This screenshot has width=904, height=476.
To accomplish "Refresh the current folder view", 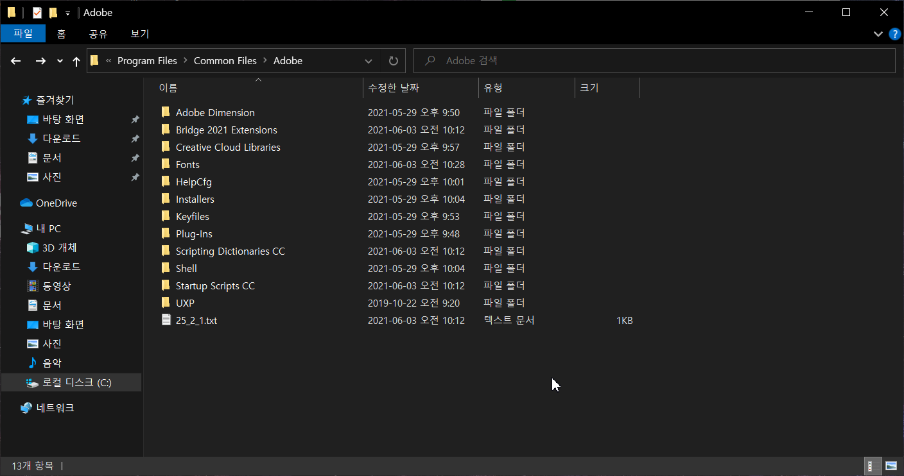I will (394, 61).
